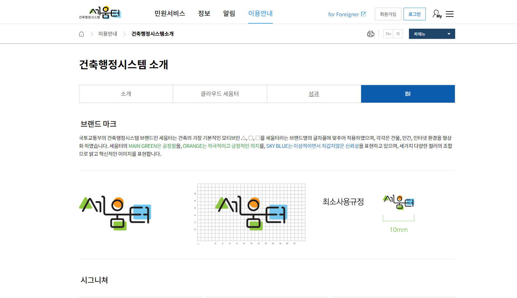This screenshot has width=517, height=298.
Task: Switch to the 소개 tab
Action: point(126,94)
